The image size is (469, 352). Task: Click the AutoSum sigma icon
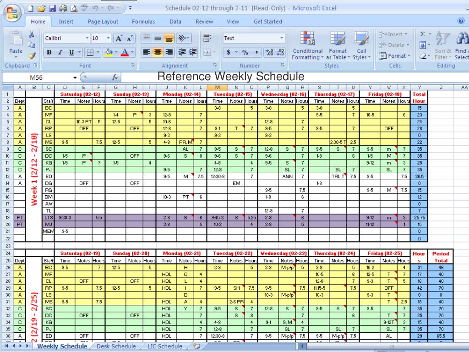423,34
